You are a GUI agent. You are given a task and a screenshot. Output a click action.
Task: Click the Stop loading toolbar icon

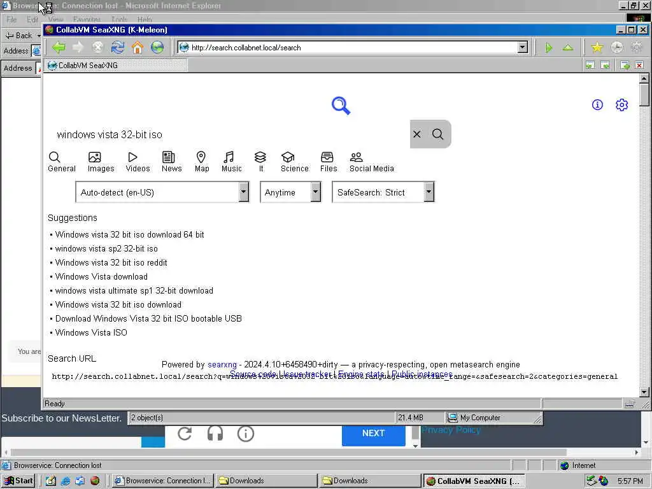97,47
